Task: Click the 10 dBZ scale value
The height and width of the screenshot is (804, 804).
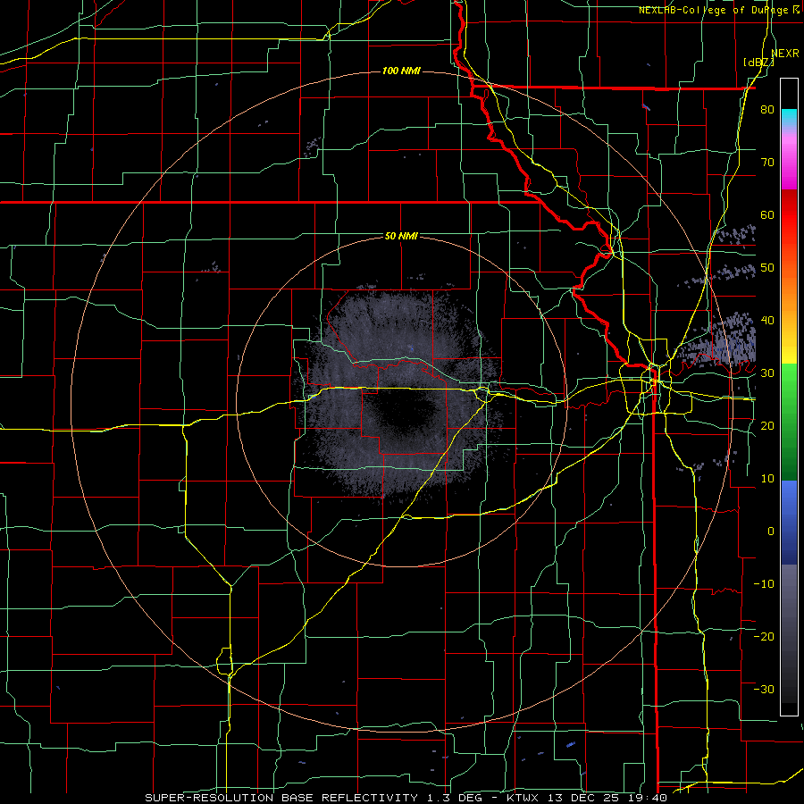Action: click(767, 479)
